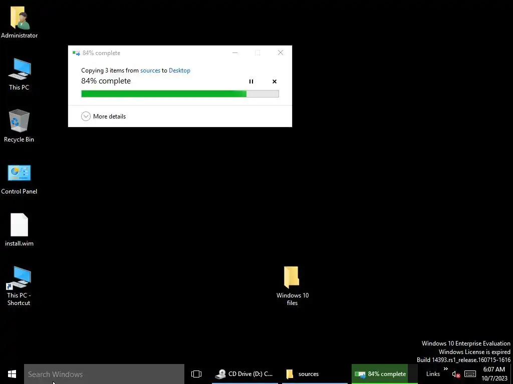513x384 pixels.
Task: Cancel the copy with the X button
Action: click(275, 81)
